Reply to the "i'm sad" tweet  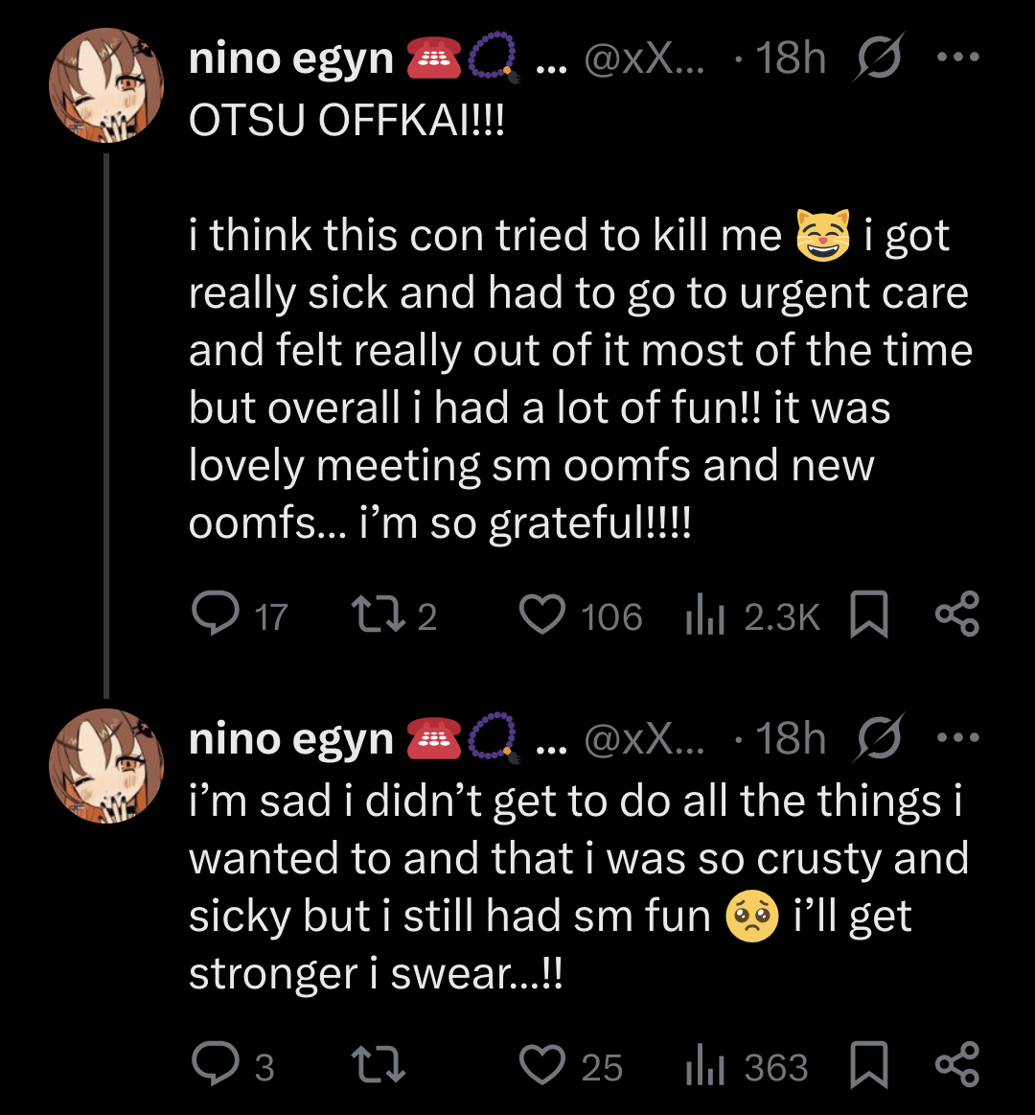click(x=216, y=1065)
